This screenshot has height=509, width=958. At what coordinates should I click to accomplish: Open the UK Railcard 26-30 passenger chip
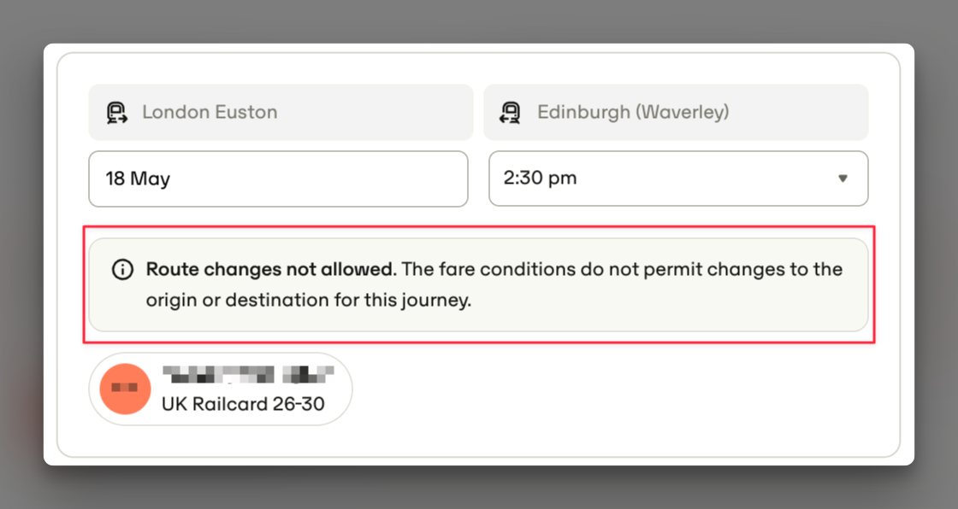221,389
